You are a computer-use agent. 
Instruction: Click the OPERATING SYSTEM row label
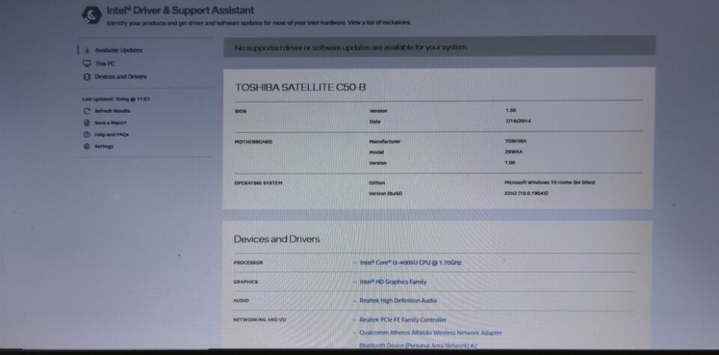tap(258, 183)
